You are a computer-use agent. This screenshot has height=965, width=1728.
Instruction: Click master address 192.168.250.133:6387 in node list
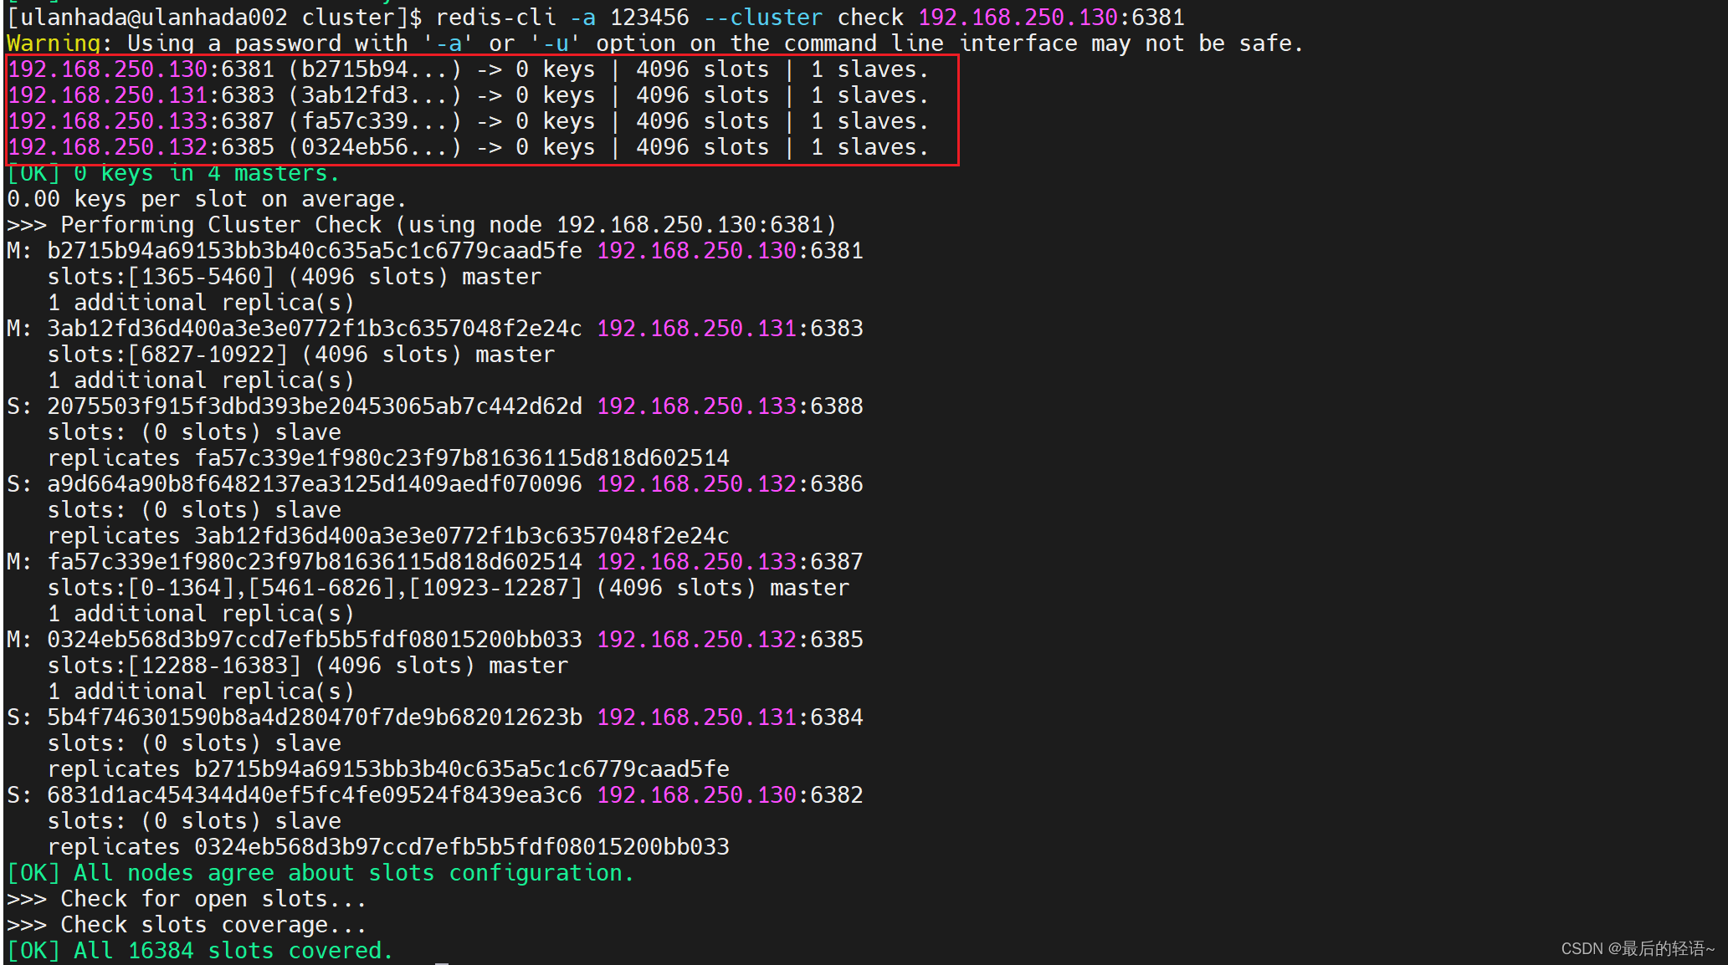click(x=730, y=562)
